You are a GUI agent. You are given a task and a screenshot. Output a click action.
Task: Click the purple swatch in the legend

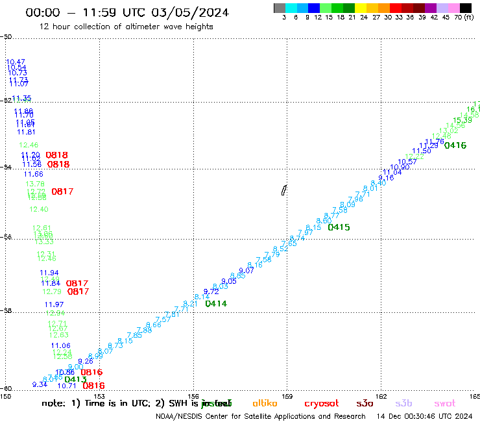point(431,8)
